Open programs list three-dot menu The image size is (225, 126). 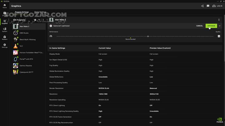pos(43,20)
